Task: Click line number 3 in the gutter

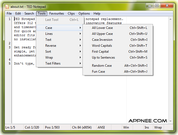Action: 9,47
